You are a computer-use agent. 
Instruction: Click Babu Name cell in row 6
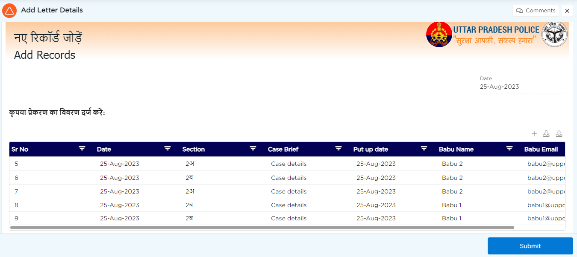click(x=480, y=178)
